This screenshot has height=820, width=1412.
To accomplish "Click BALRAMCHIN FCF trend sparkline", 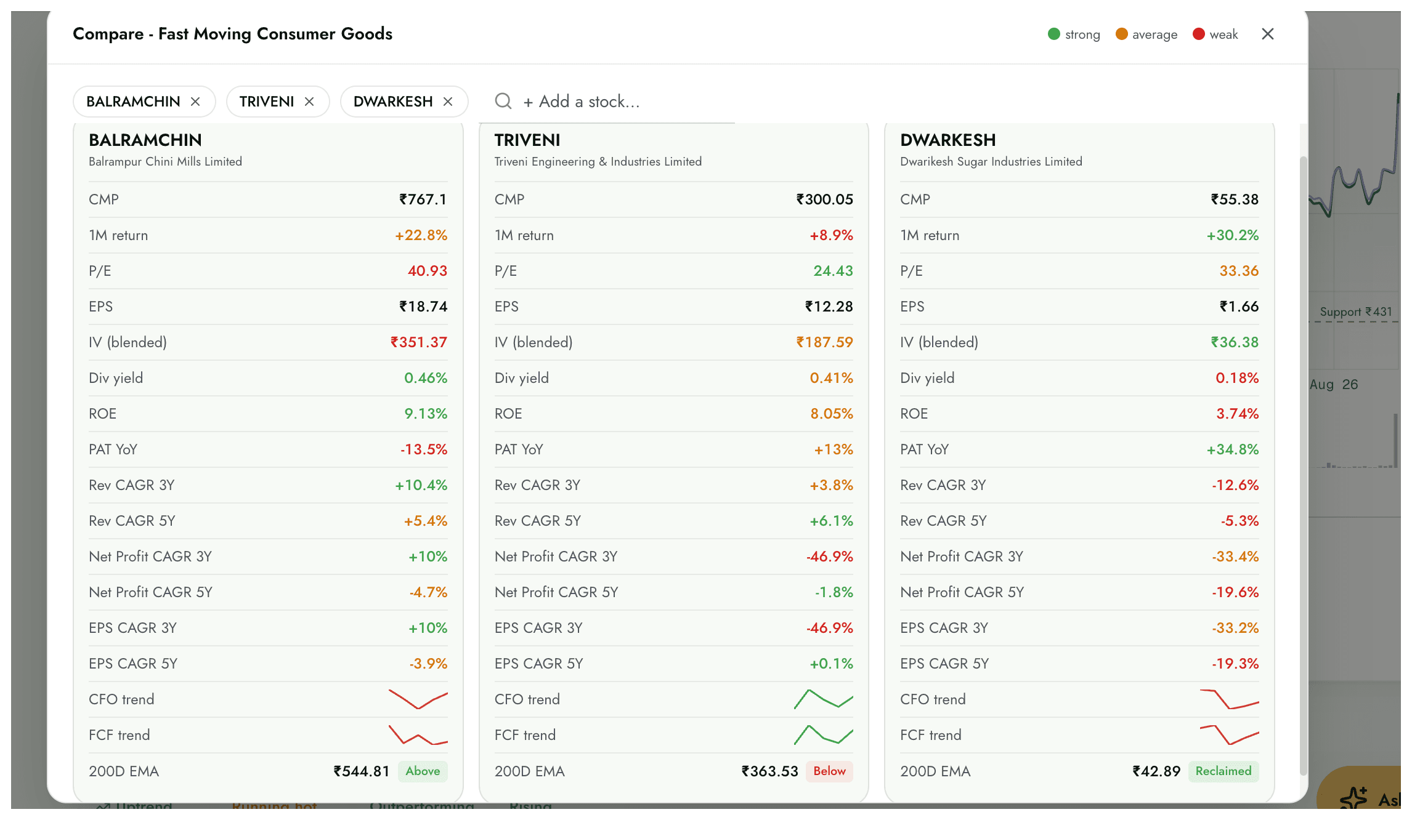I will coord(418,735).
